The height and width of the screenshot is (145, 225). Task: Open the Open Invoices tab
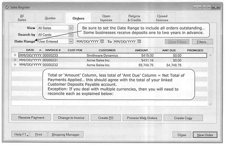pos(106,18)
